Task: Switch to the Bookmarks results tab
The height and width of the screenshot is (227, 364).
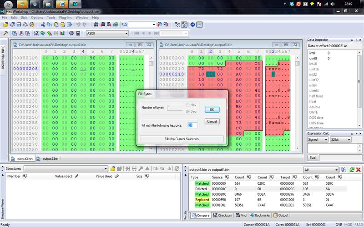Action: pyautogui.click(x=260, y=215)
